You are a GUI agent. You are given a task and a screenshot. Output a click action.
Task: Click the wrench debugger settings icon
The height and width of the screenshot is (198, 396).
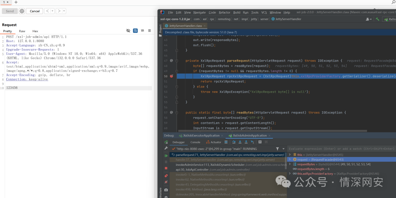click(166, 149)
